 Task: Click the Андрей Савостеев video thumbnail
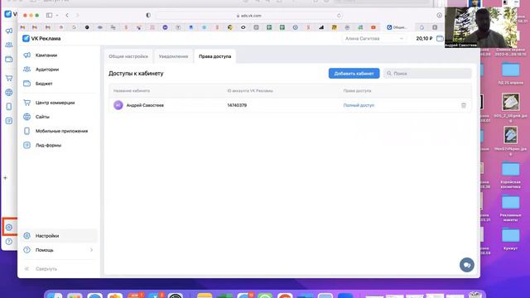click(x=480, y=27)
